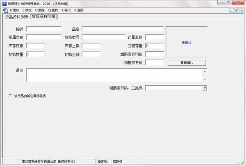Focus the 库存底限 input

35,46
